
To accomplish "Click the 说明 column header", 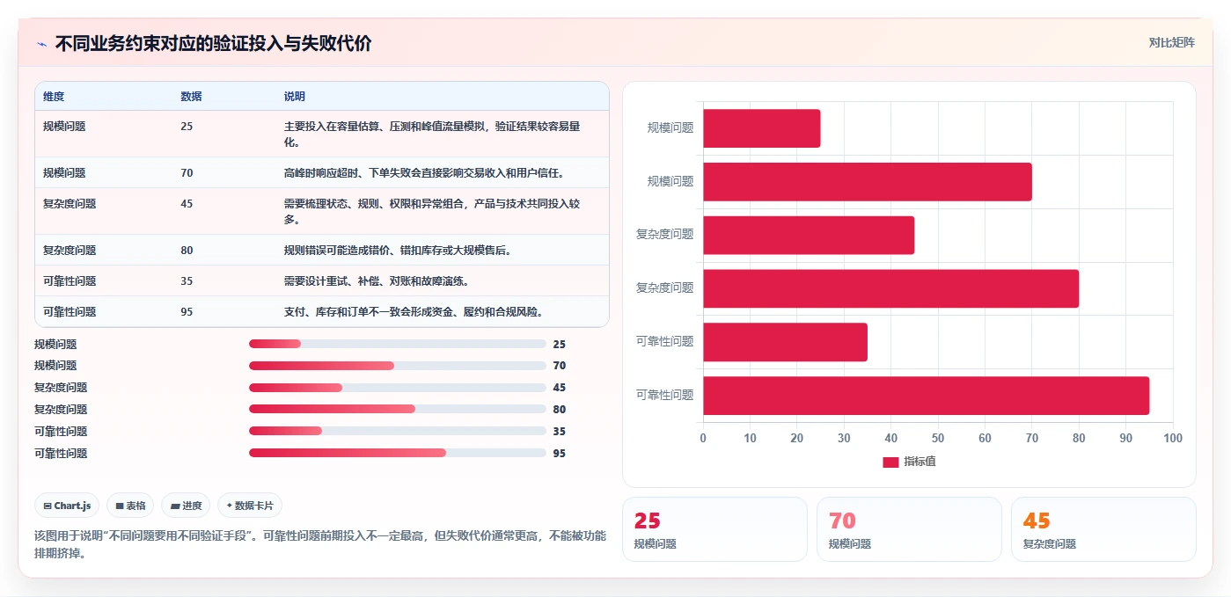I will coord(295,97).
